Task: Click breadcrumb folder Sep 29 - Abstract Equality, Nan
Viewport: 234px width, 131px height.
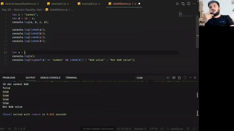Action: point(22,10)
